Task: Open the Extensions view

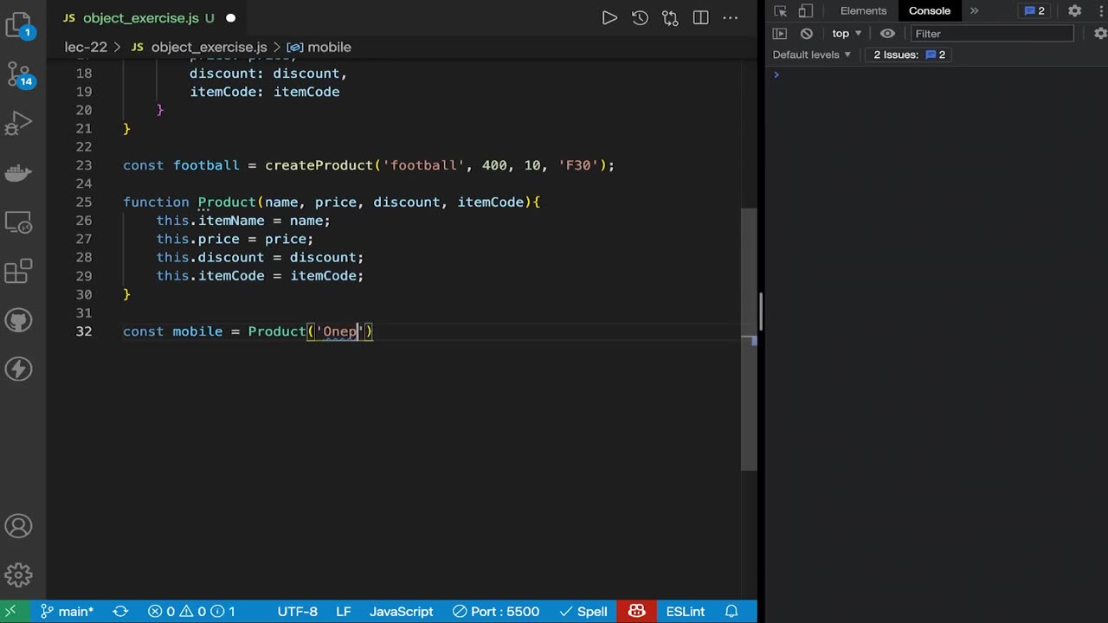Action: [18, 272]
